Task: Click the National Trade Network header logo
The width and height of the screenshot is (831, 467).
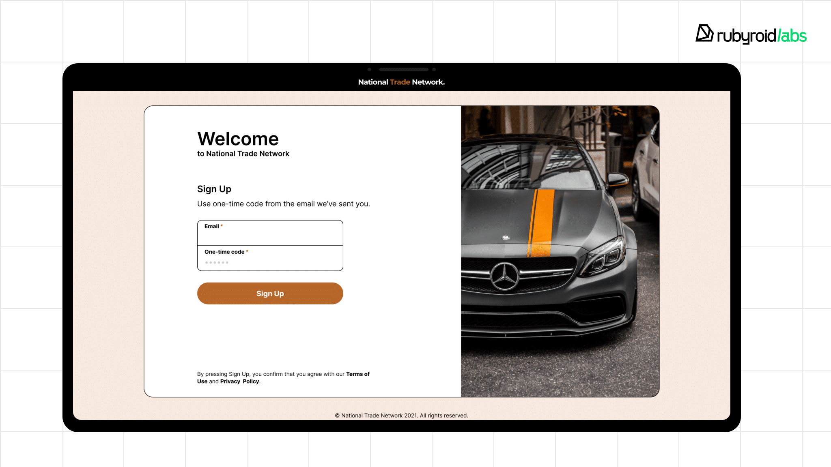Action: pos(401,82)
